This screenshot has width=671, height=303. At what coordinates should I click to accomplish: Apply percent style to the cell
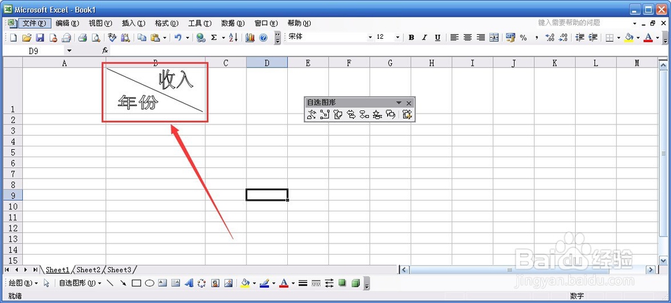point(523,37)
